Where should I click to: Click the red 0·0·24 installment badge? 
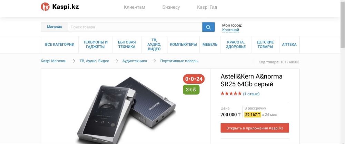pyautogui.click(x=194, y=79)
